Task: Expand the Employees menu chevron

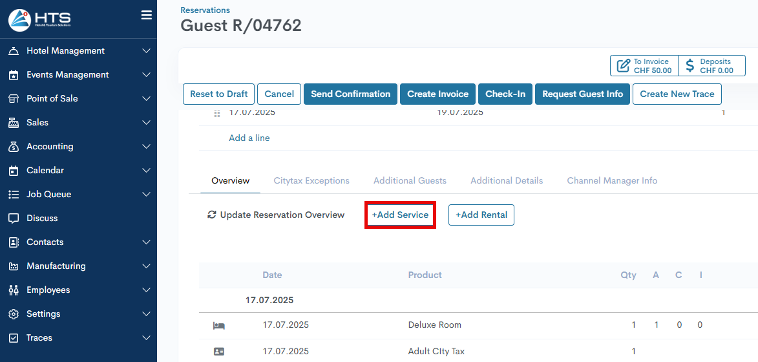Action: [x=147, y=290]
